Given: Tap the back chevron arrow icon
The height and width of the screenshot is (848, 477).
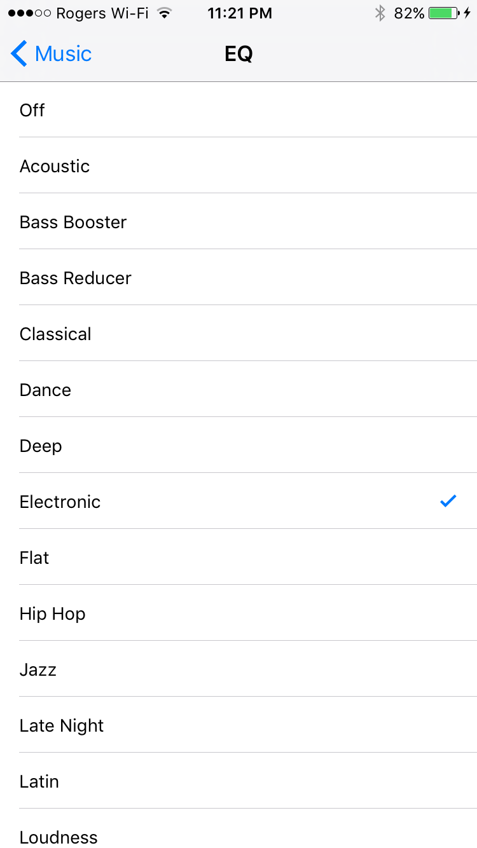Looking at the screenshot, I should (19, 54).
